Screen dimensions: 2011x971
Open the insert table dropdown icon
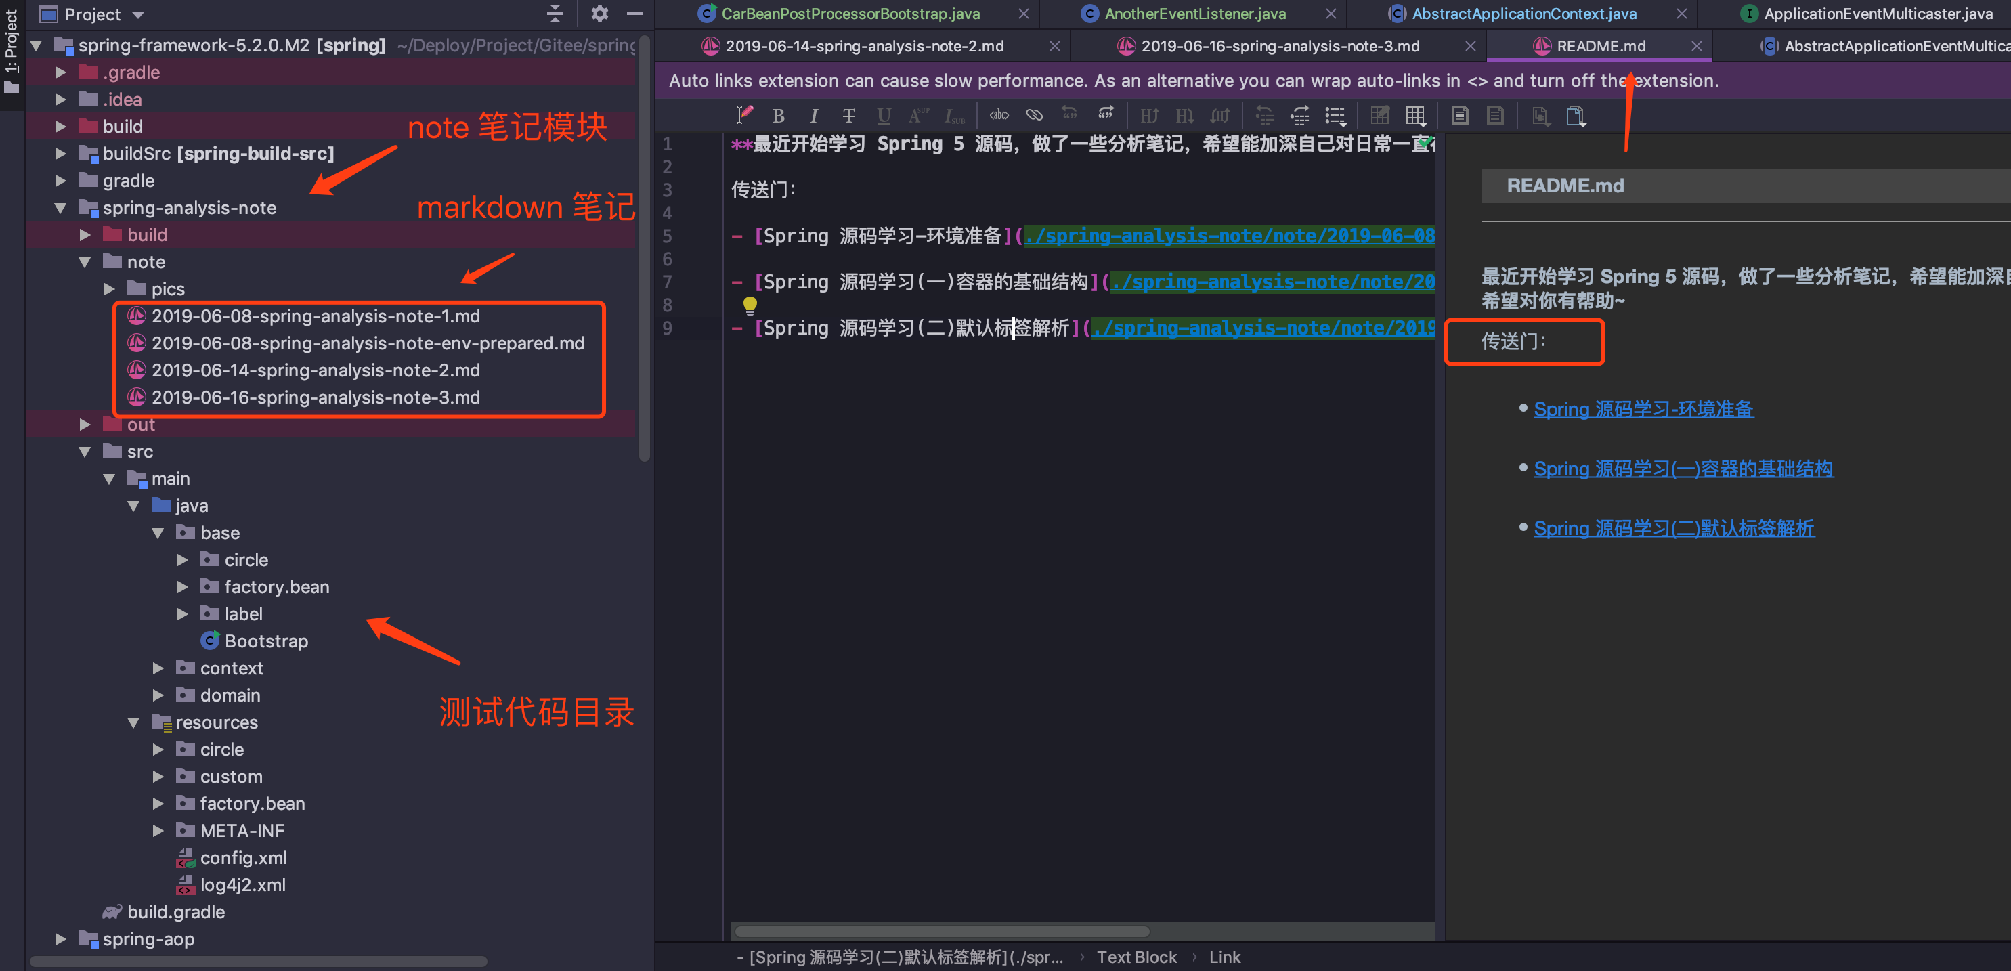(1415, 116)
